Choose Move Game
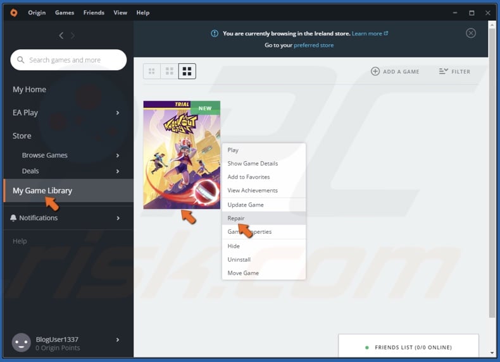Viewport: 500px width, 362px height. (x=264, y=273)
